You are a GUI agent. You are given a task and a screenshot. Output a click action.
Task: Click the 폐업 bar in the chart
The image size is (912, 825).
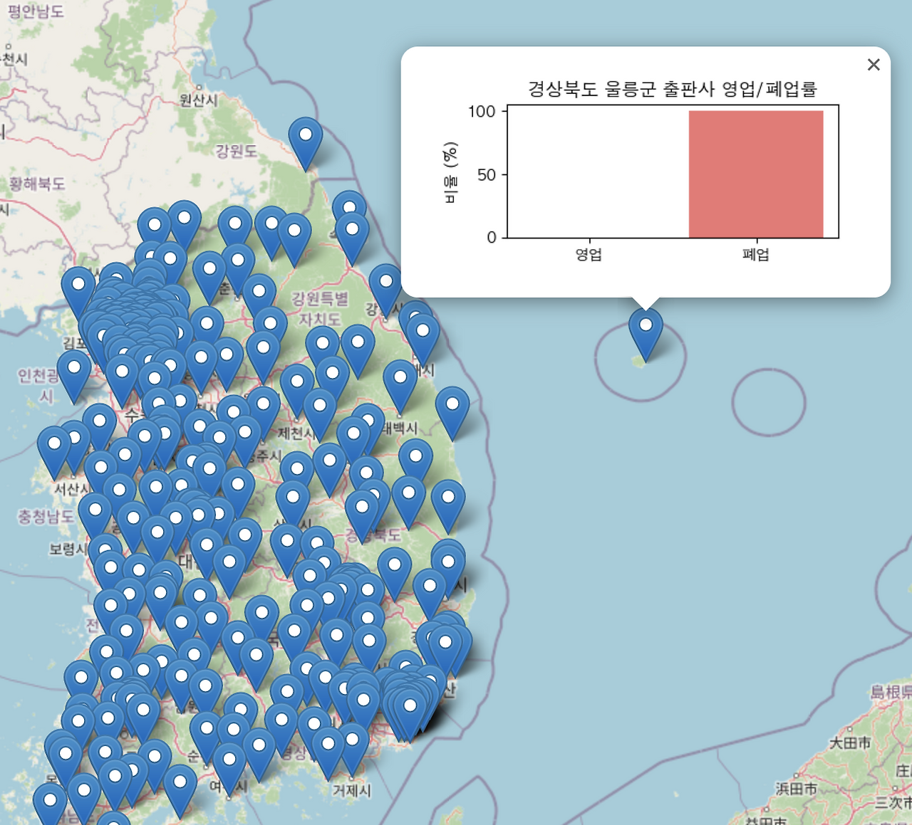tap(755, 173)
